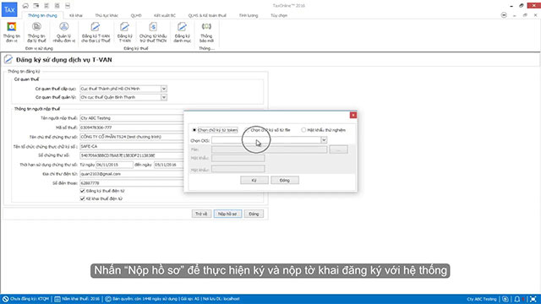Click the Mã số thuế field

point(132,128)
